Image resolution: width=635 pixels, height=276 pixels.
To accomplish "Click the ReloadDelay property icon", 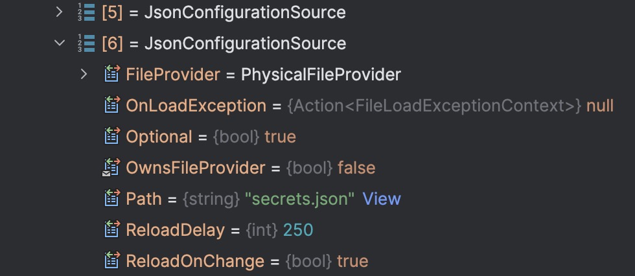I will tap(112, 229).
